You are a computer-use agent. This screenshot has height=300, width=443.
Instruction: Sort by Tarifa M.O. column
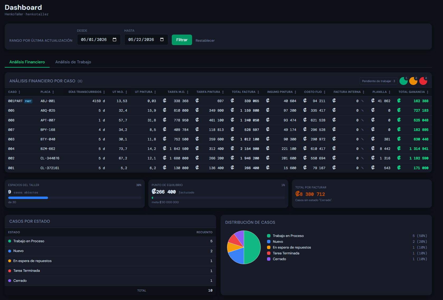pyautogui.click(x=178, y=92)
